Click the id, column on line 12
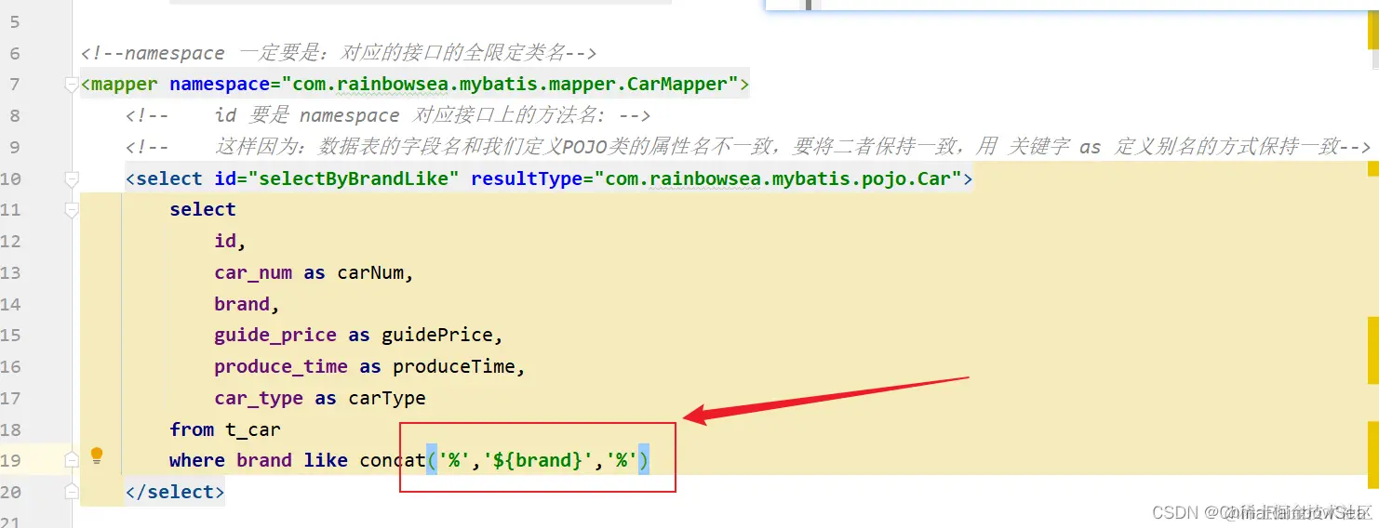Image resolution: width=1379 pixels, height=528 pixels. click(x=230, y=242)
